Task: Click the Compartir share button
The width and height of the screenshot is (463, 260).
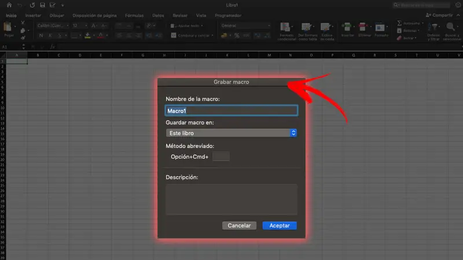Action: click(x=439, y=15)
